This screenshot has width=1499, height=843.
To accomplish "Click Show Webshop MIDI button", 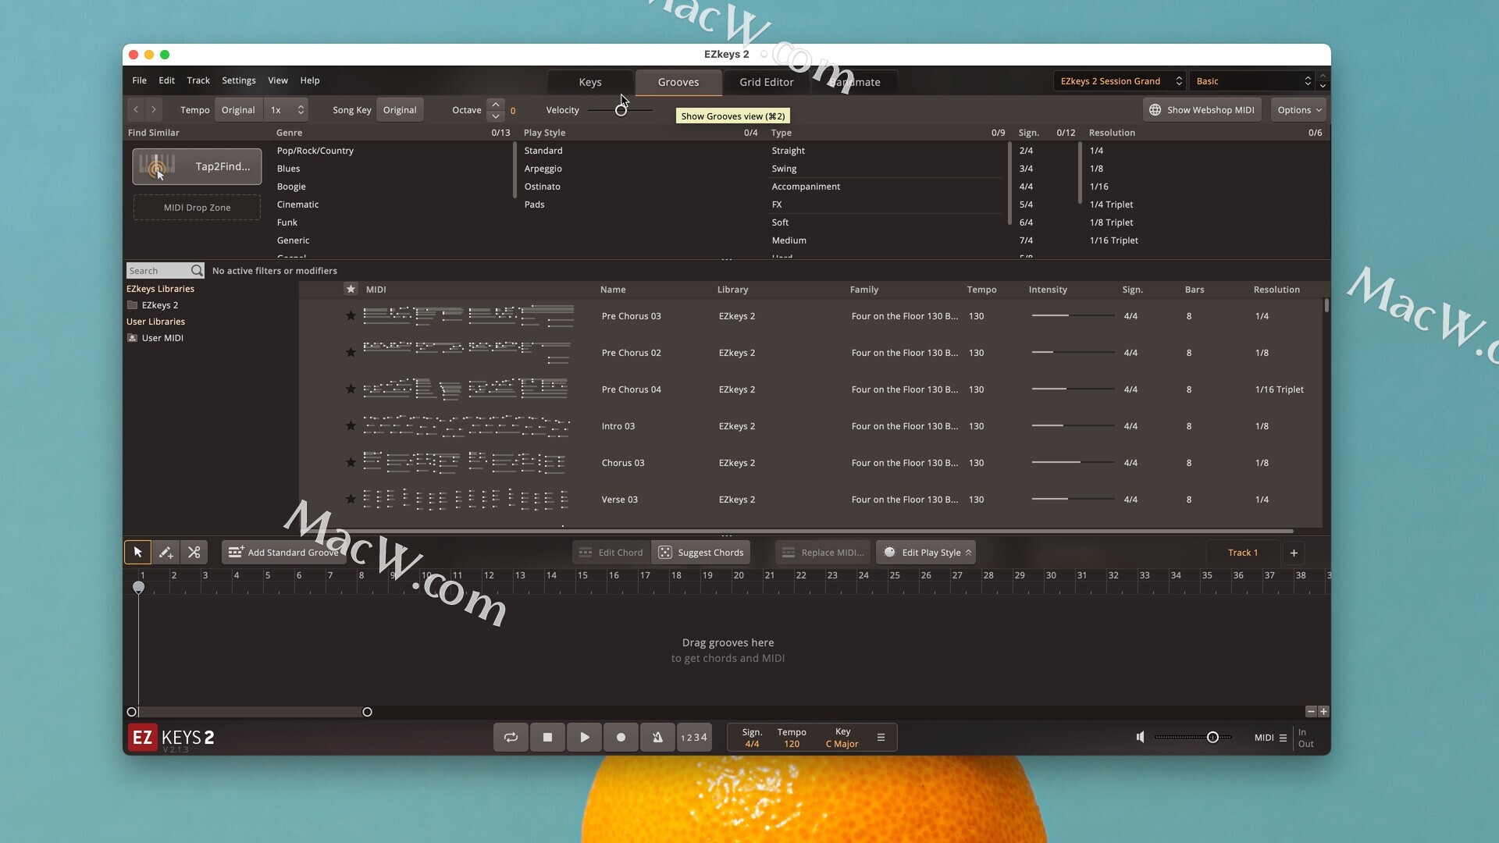I will (1202, 110).
